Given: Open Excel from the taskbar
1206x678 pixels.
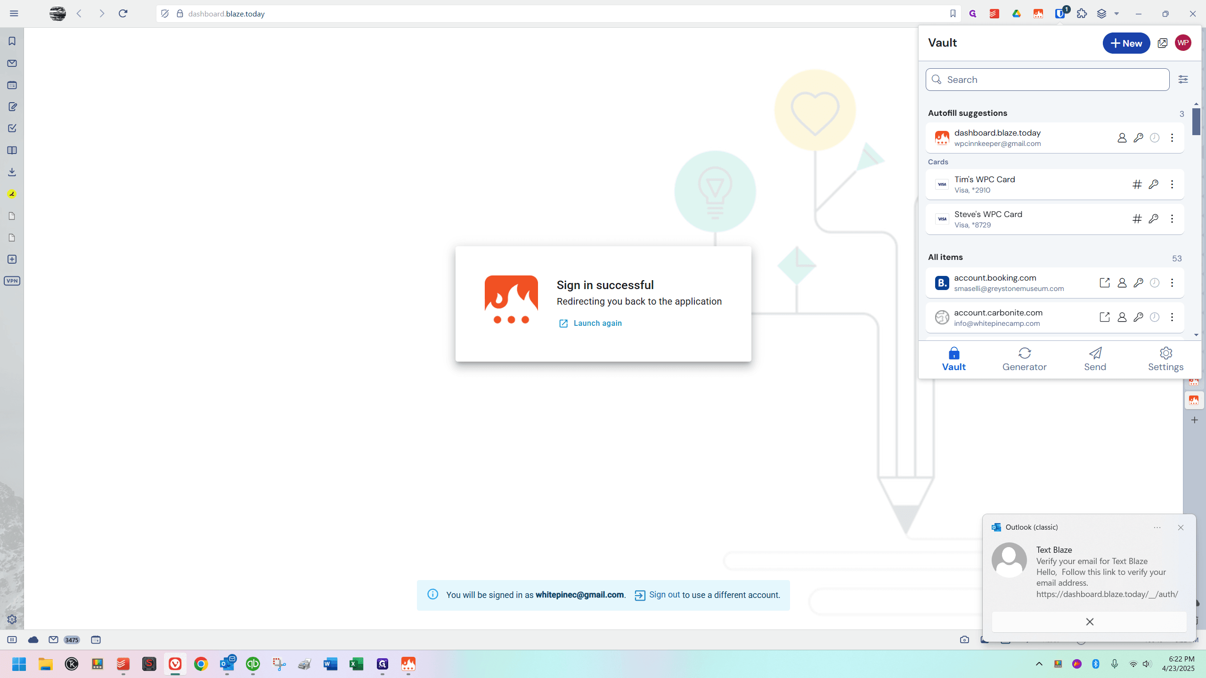Looking at the screenshot, I should tap(356, 664).
